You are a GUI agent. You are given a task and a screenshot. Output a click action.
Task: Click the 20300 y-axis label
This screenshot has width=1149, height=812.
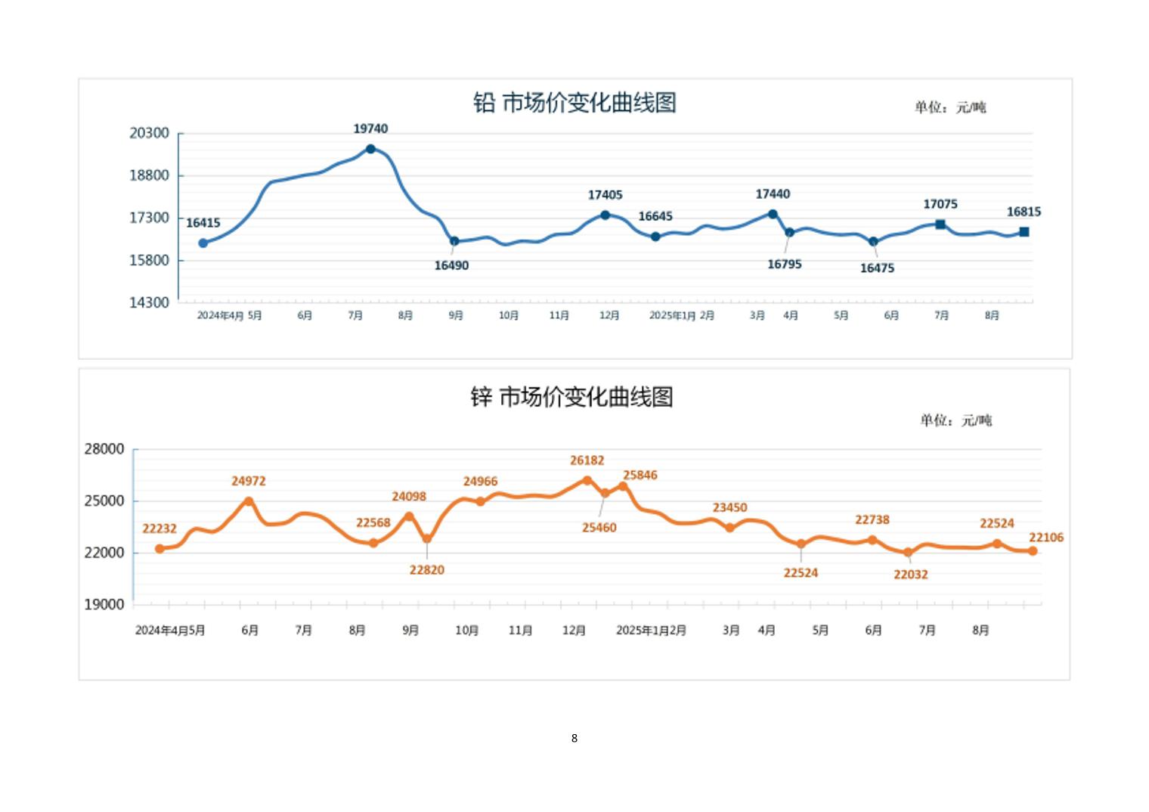tap(149, 133)
